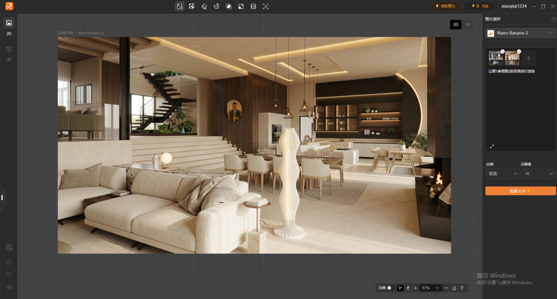Remove reference image 图1
Image resolution: width=557 pixels, height=299 pixels.
tap(502, 51)
